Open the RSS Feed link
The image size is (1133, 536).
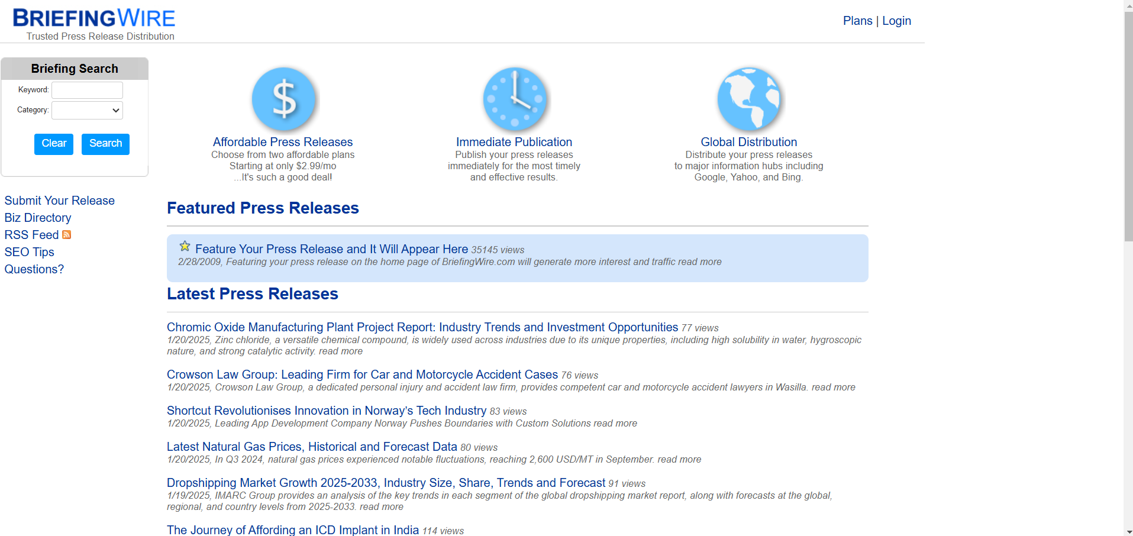pyautogui.click(x=31, y=235)
